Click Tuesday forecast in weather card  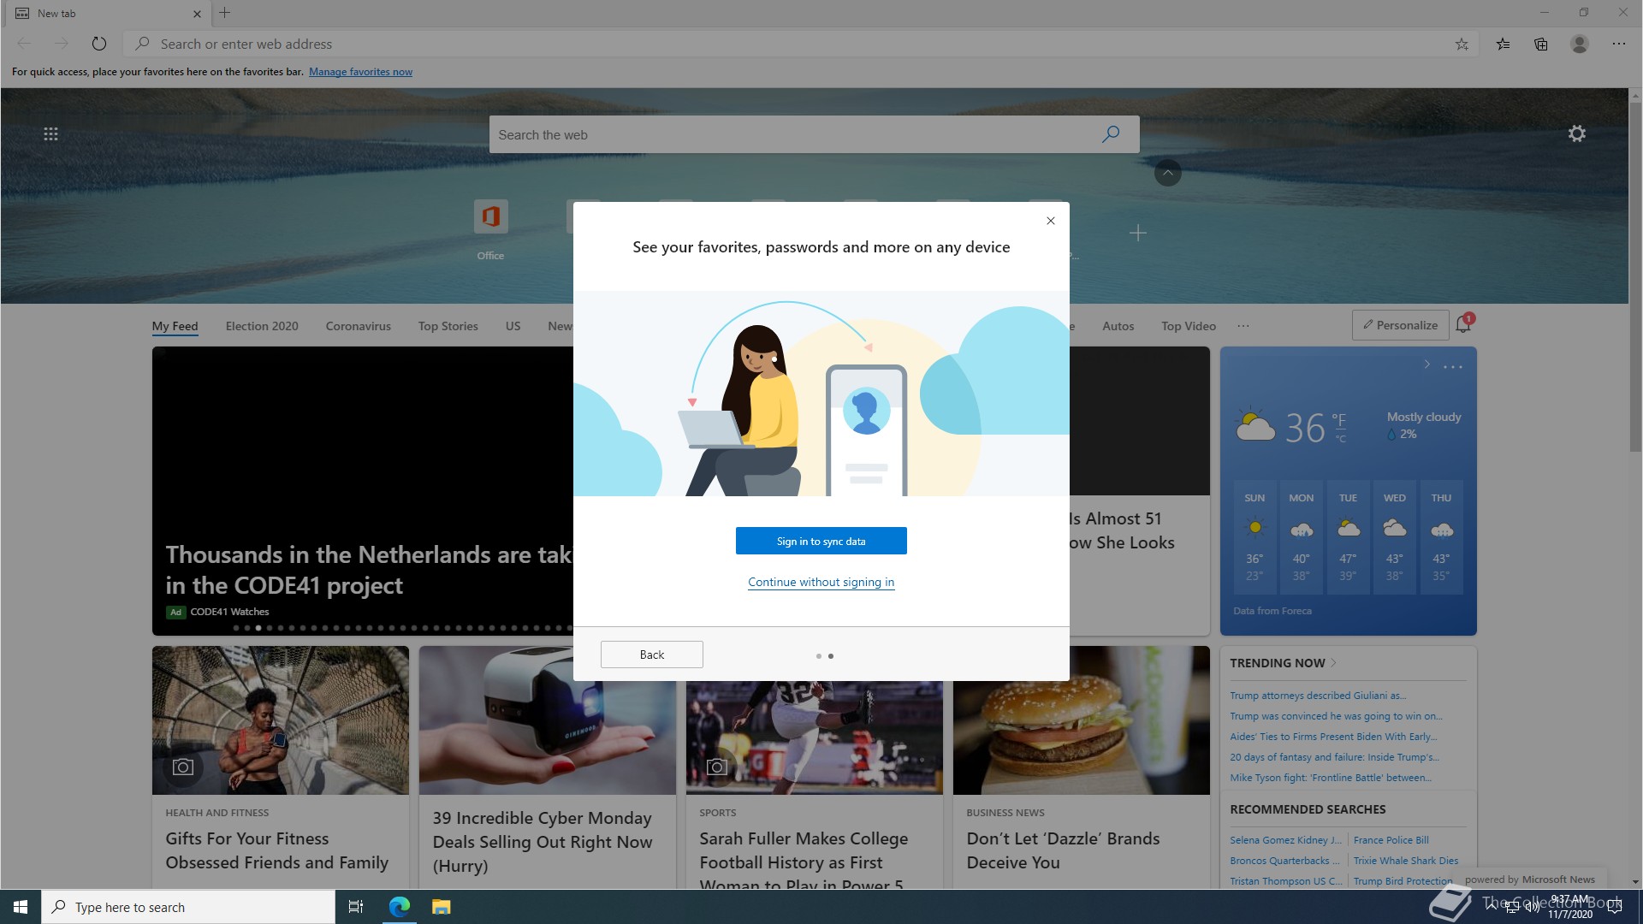1348,538
